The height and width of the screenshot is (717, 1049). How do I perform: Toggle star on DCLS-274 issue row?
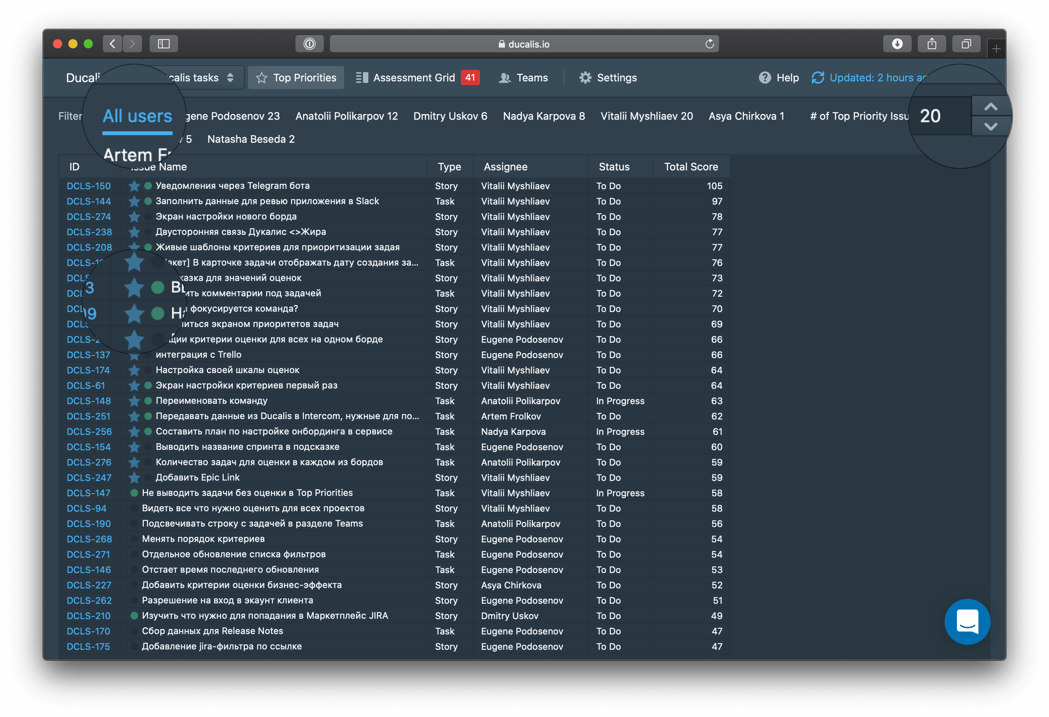pyautogui.click(x=134, y=217)
